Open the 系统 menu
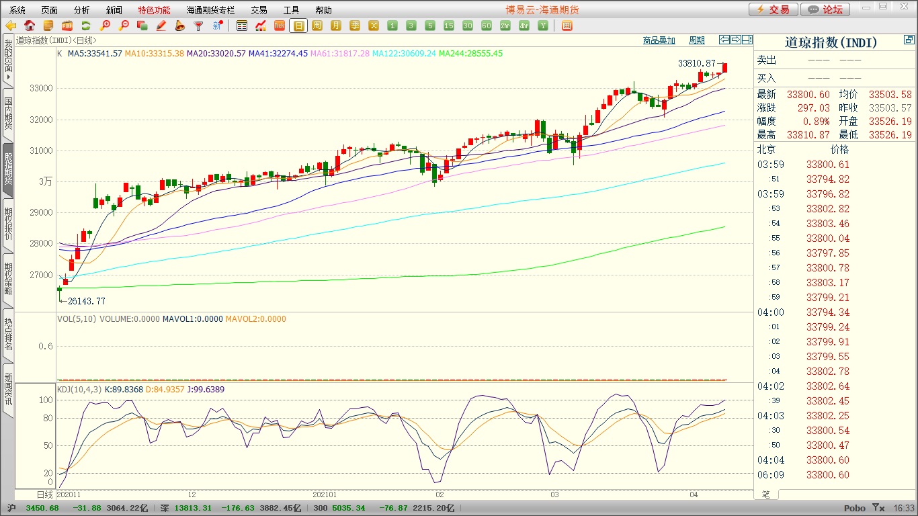The width and height of the screenshot is (918, 516). [17, 10]
